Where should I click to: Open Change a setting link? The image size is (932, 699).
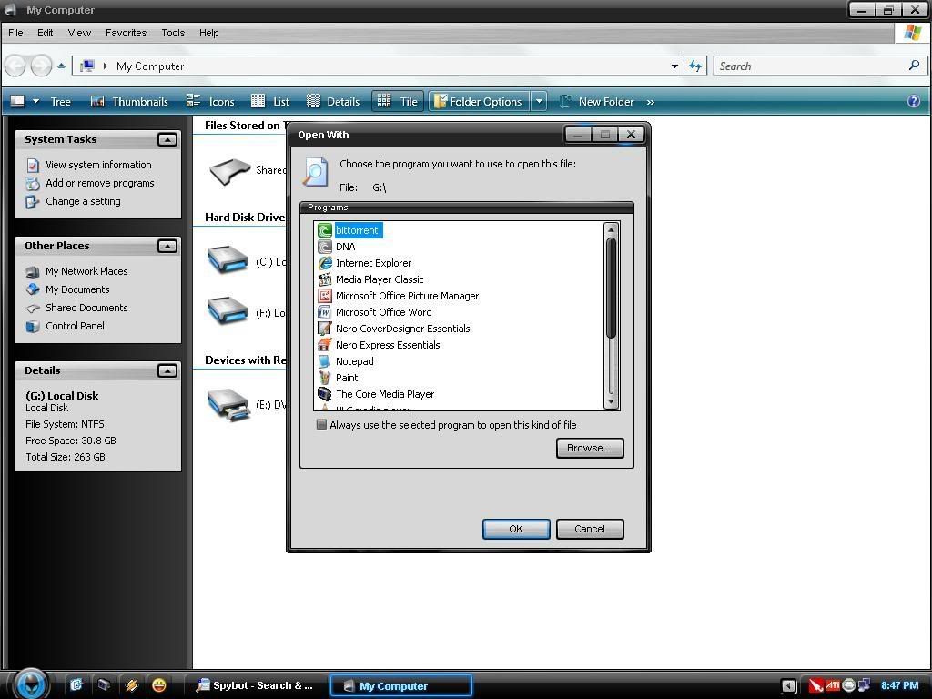click(x=83, y=201)
